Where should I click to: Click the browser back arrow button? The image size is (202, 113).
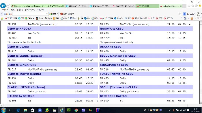point(3,6)
